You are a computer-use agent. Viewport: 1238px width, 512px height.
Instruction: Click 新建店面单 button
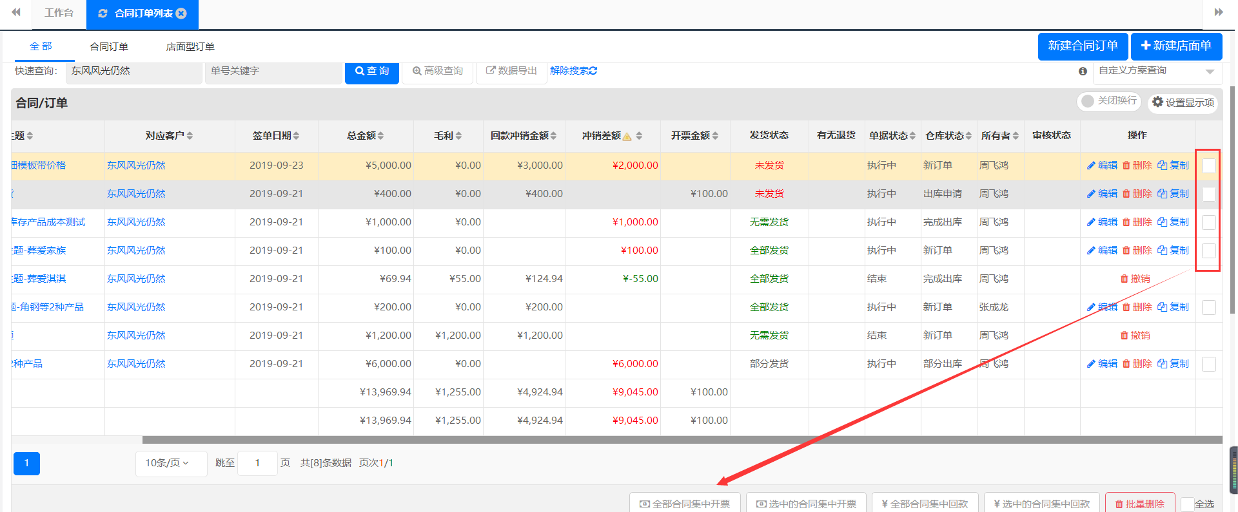(x=1176, y=46)
